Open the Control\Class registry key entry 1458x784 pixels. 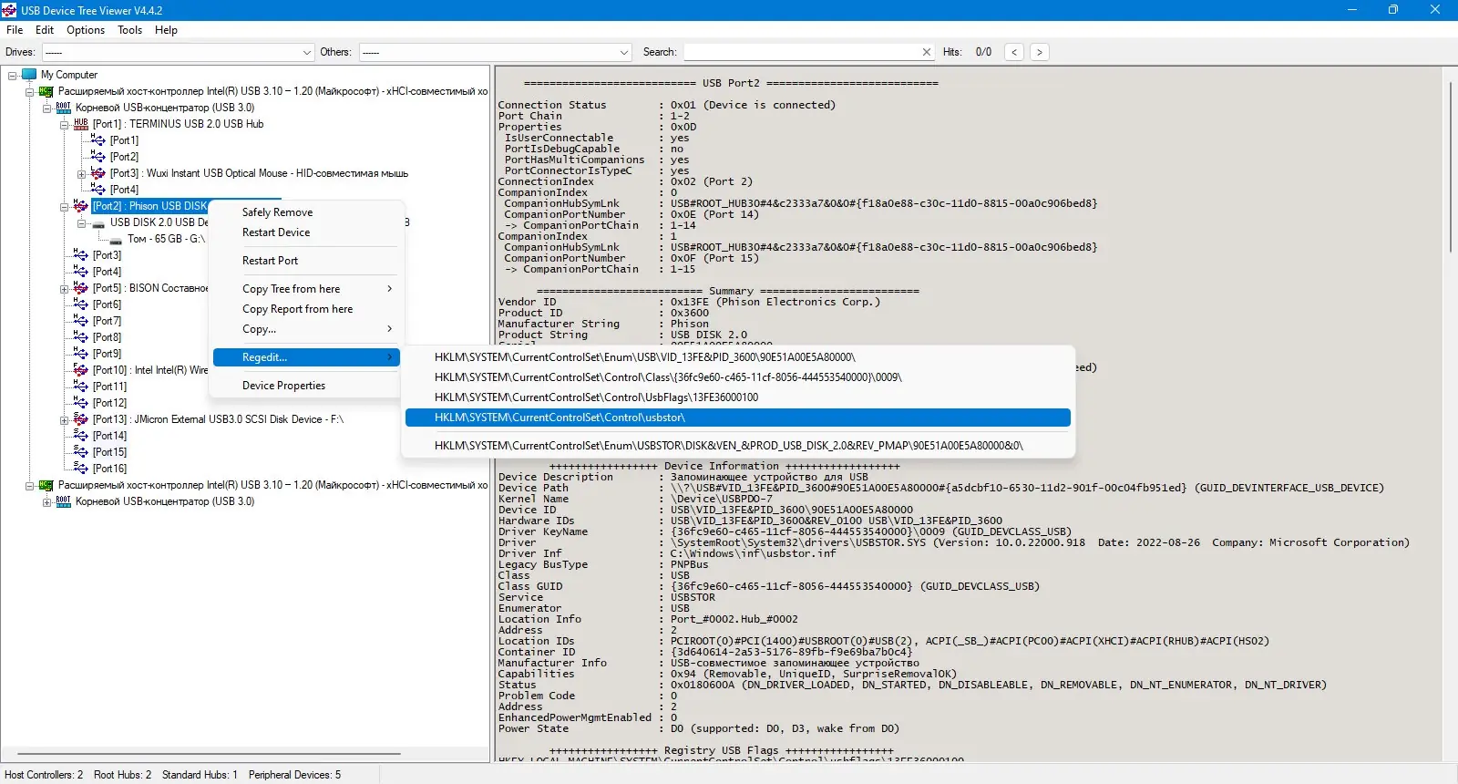738,377
